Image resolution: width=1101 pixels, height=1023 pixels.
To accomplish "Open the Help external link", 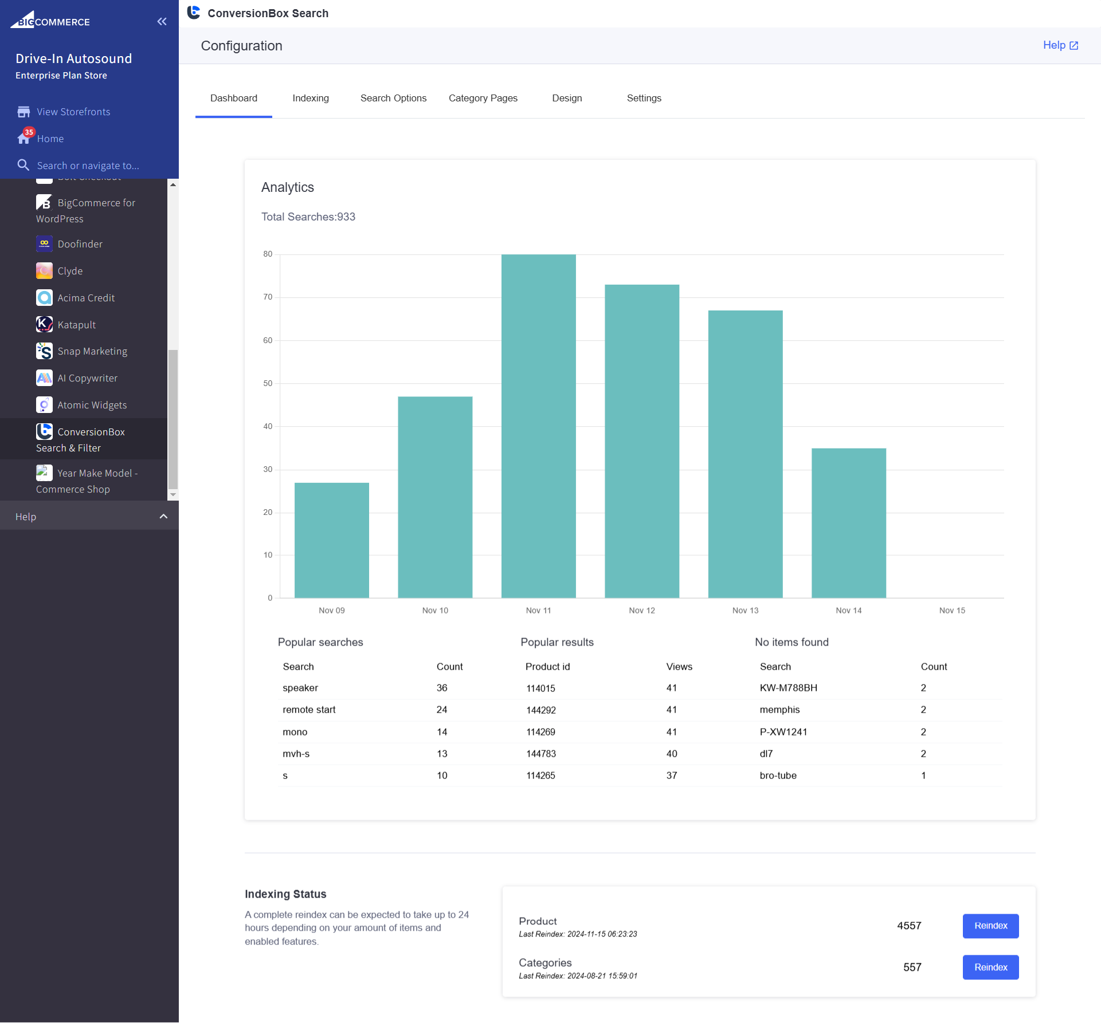I will point(1060,45).
